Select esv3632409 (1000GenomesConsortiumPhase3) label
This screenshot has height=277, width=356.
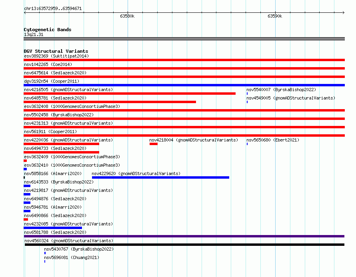click(72, 157)
